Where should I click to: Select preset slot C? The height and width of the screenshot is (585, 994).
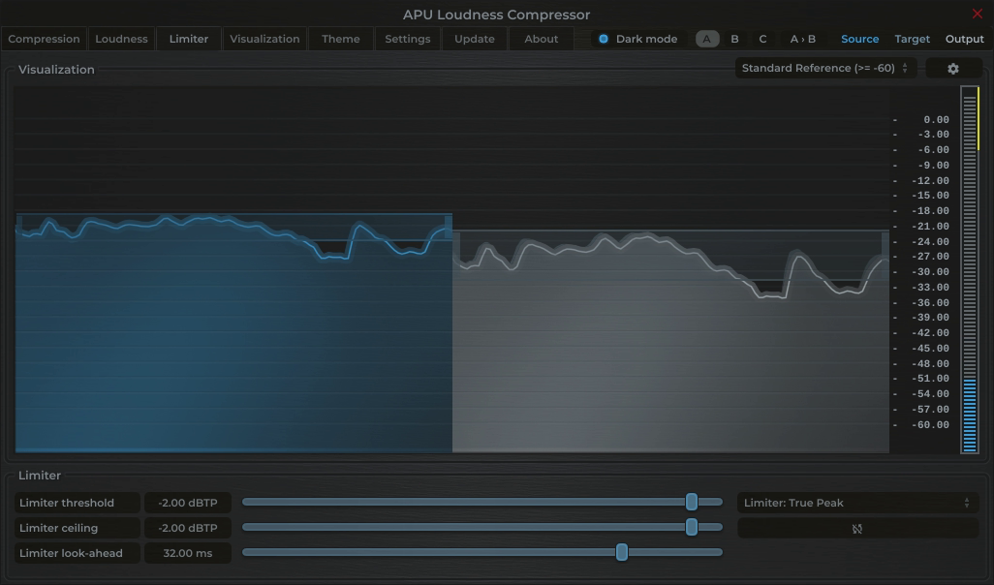click(x=761, y=39)
